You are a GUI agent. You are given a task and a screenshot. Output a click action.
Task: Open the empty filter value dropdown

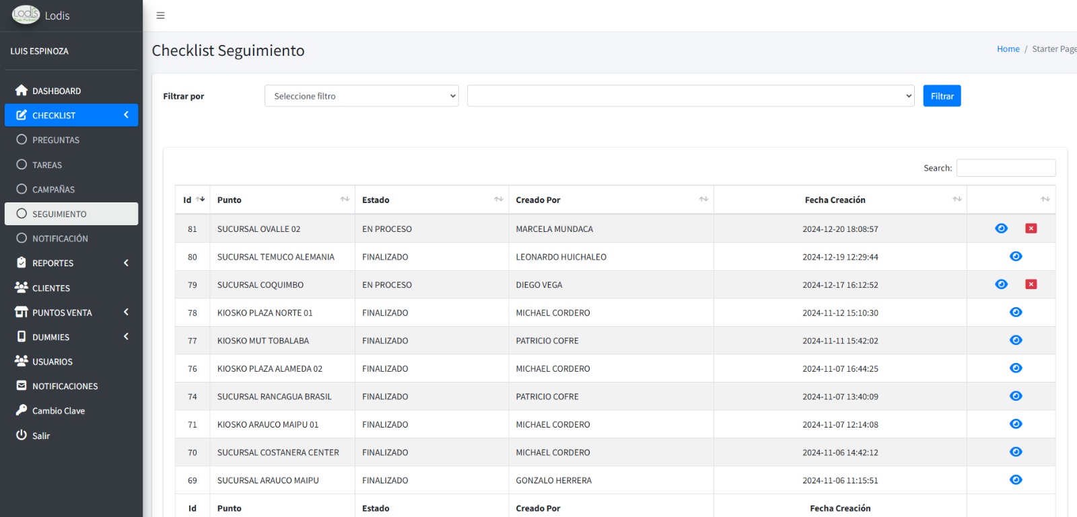tap(691, 96)
